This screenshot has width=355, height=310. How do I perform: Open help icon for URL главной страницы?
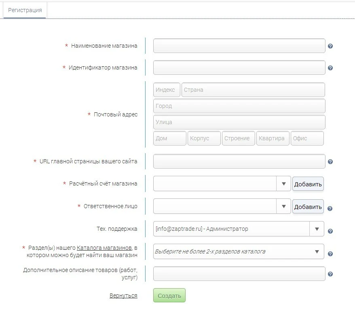[x=330, y=162]
